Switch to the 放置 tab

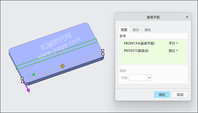124,30
